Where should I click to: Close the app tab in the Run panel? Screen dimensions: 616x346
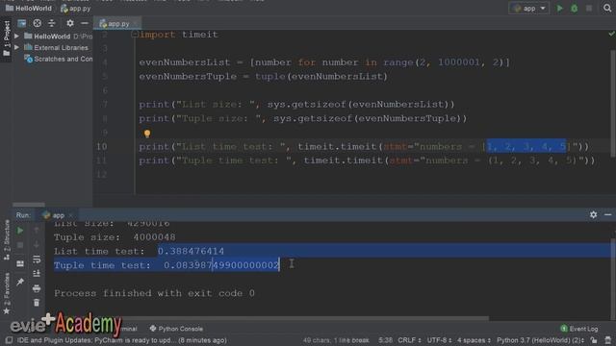coord(70,215)
